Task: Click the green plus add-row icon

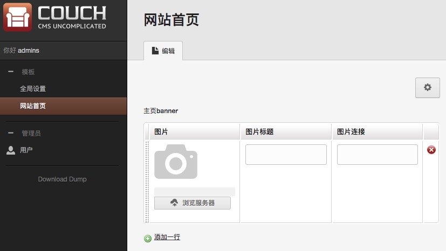Action: 148,238
